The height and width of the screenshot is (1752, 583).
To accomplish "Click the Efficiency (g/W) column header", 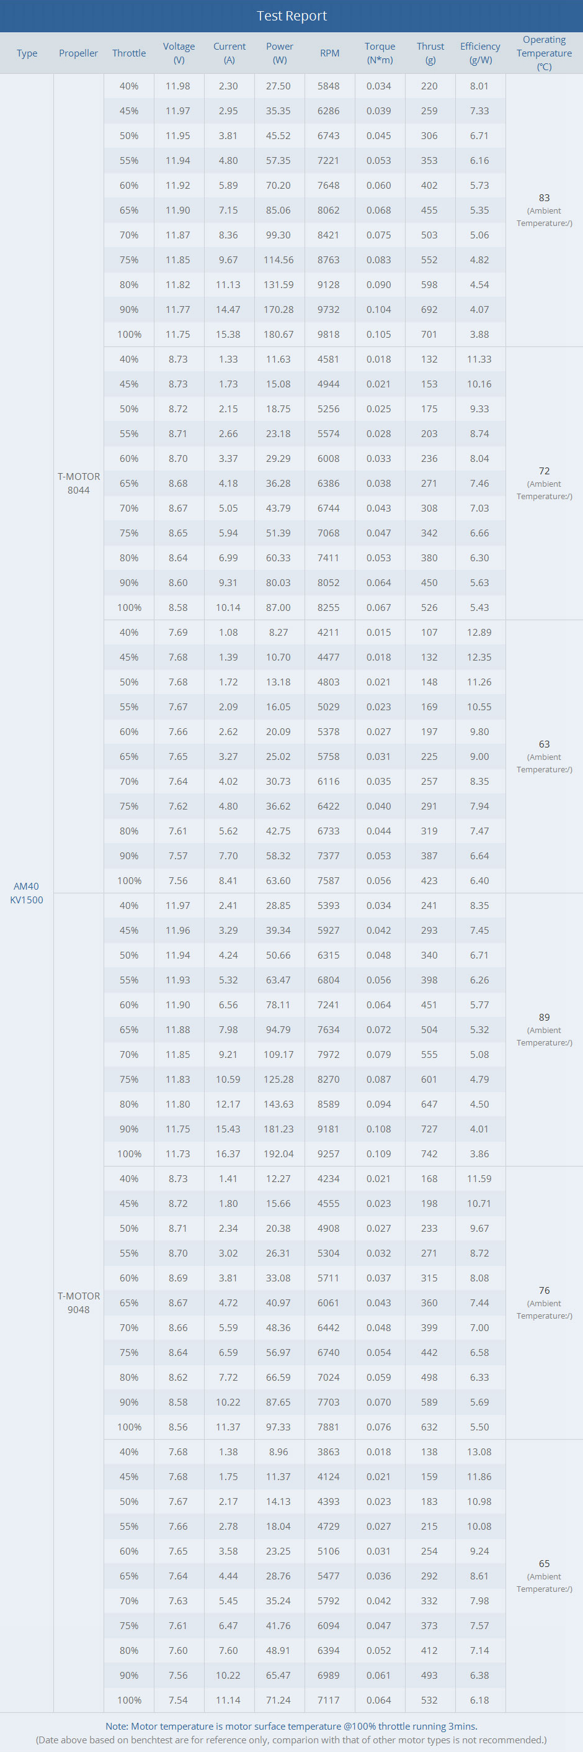I will pyautogui.click(x=481, y=53).
